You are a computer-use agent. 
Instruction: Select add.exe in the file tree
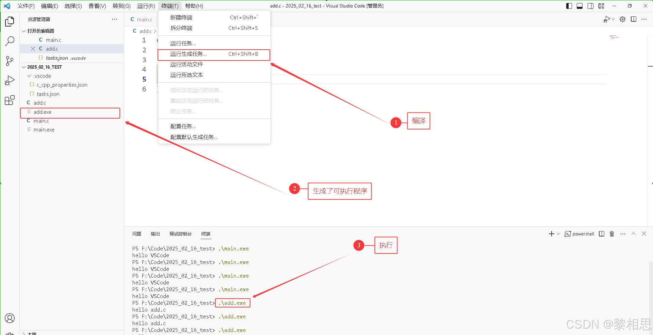[x=72, y=112]
